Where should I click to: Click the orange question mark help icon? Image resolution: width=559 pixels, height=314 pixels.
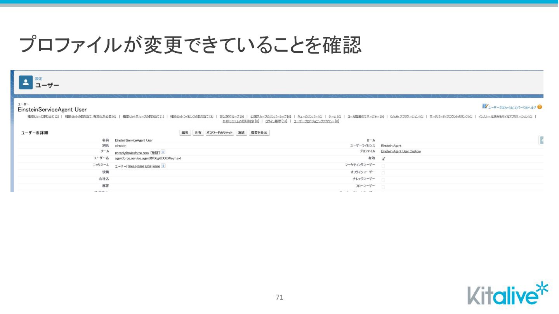(x=540, y=107)
